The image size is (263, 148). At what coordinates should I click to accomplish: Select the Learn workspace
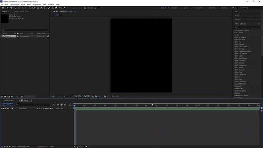tap(185, 8)
